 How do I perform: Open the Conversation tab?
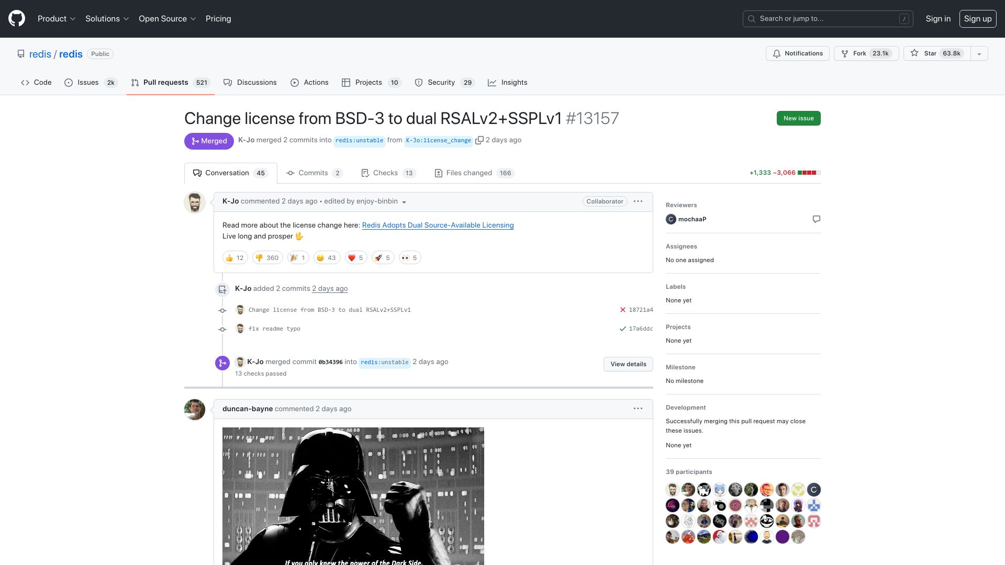pos(230,173)
